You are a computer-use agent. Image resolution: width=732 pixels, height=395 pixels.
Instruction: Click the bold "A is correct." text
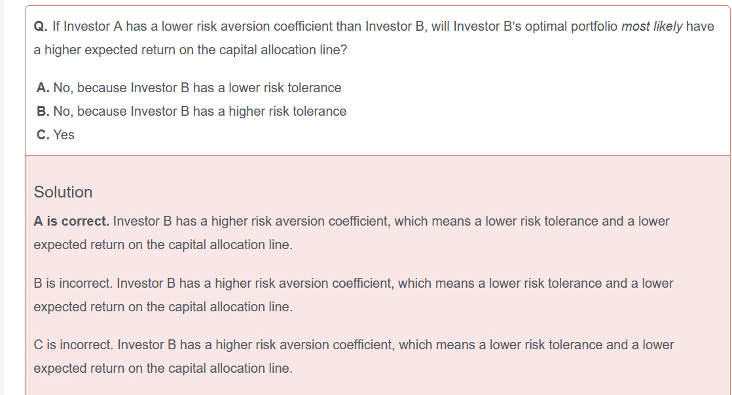point(71,221)
